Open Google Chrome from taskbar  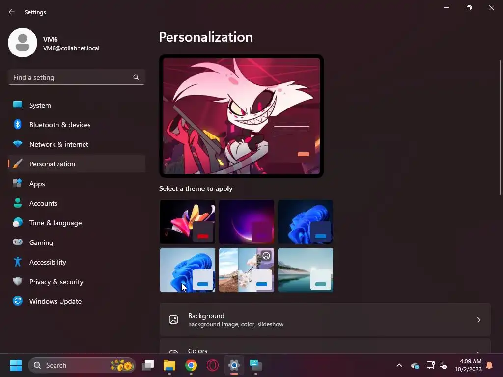191,365
